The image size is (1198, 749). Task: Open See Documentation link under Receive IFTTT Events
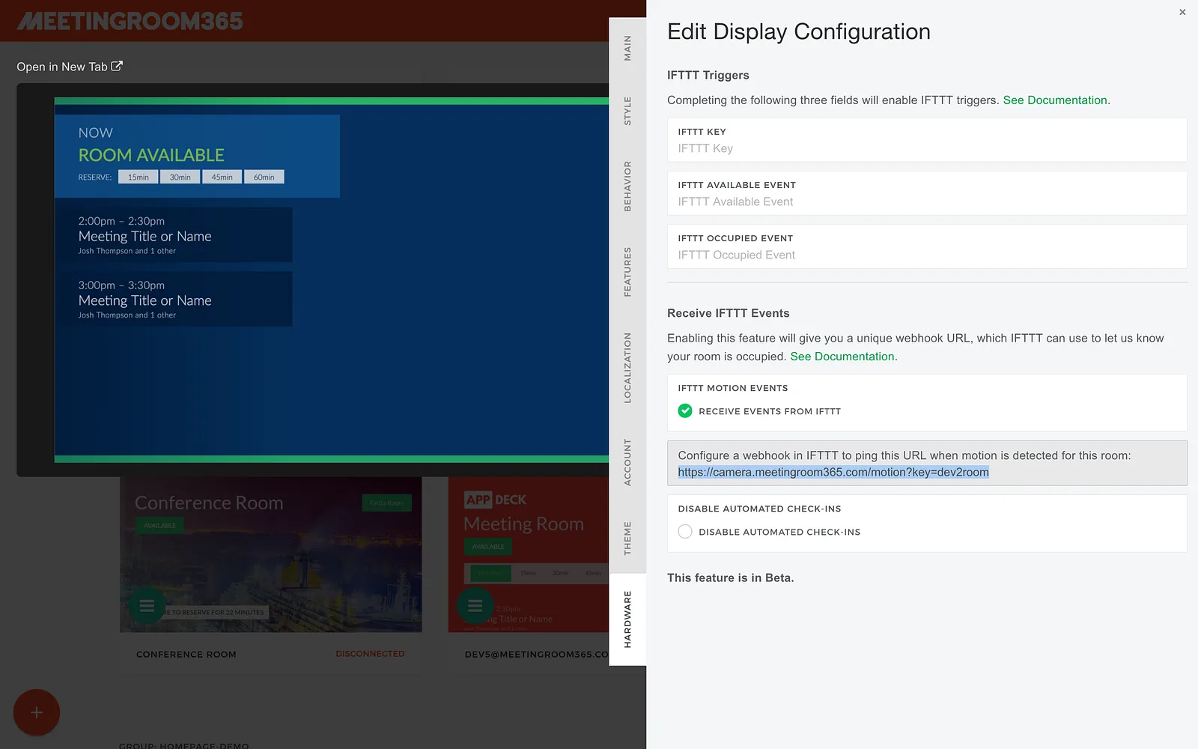[x=842, y=357]
